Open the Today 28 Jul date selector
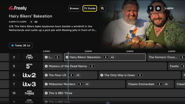This screenshot has width=185, height=104. click(x=21, y=45)
